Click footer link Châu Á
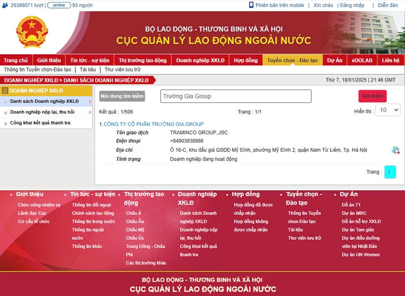 point(134,213)
